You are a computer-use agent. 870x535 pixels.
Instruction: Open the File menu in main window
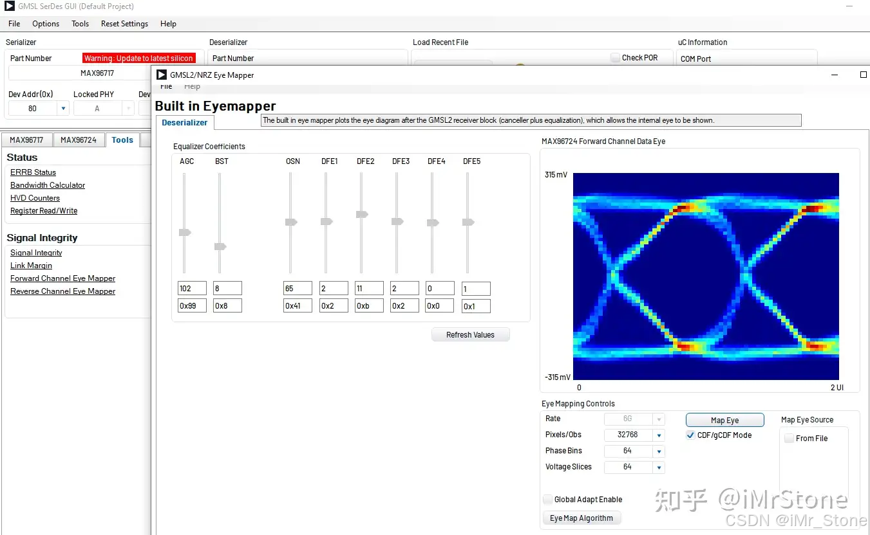pyautogui.click(x=14, y=24)
